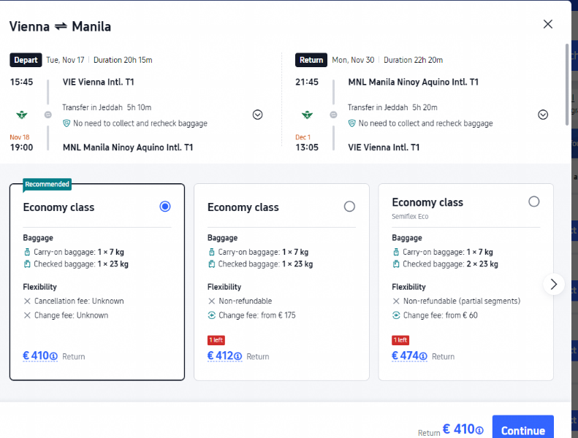This screenshot has height=438, width=578.
Task: Click shield icon on departing baggage recheck note
Action: (x=66, y=123)
